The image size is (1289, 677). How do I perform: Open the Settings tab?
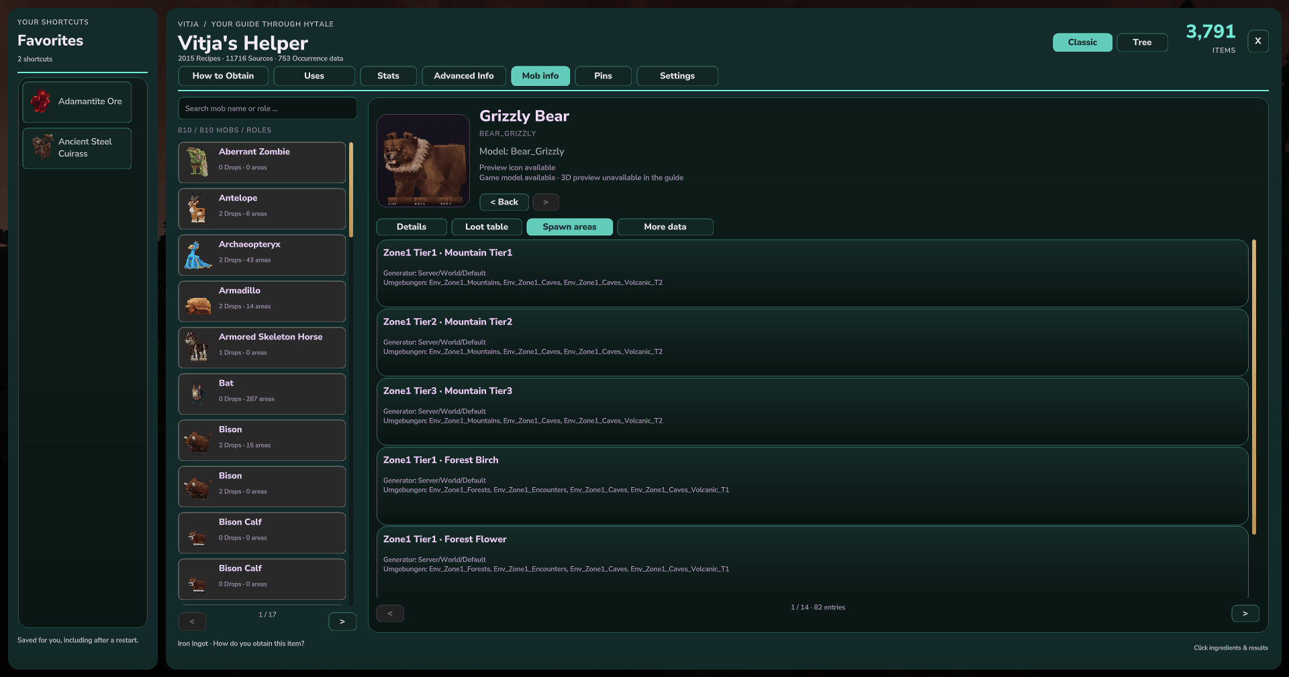pos(677,76)
